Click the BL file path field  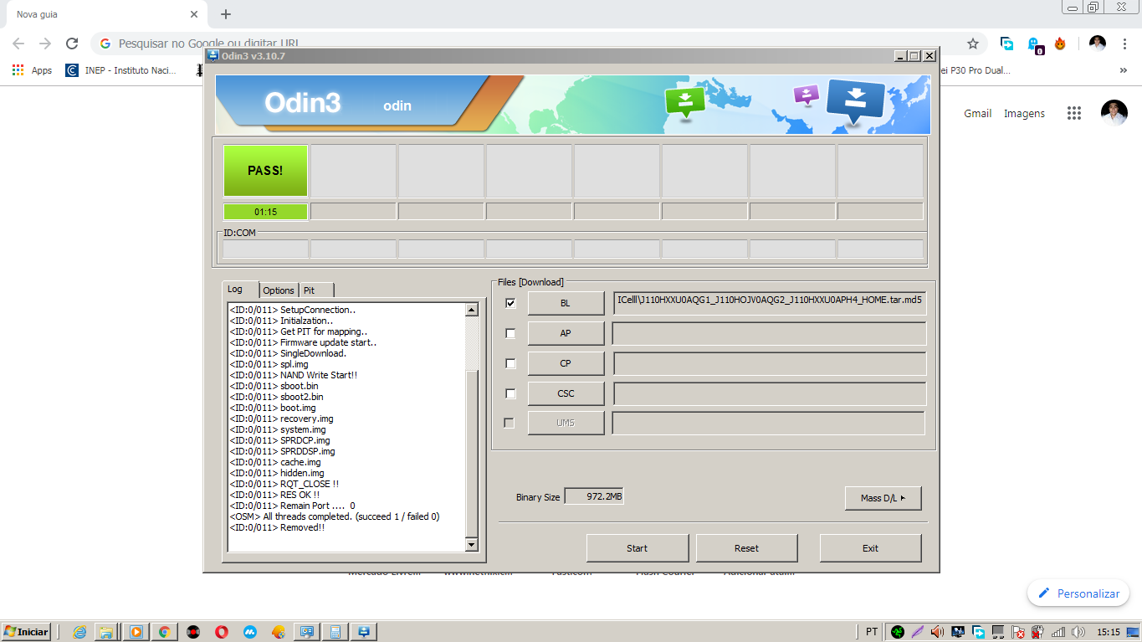[769, 303]
